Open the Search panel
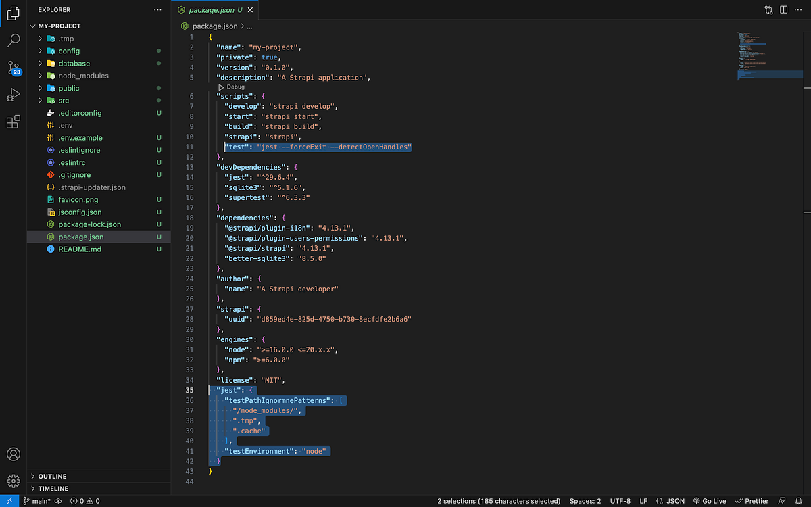 (14, 40)
